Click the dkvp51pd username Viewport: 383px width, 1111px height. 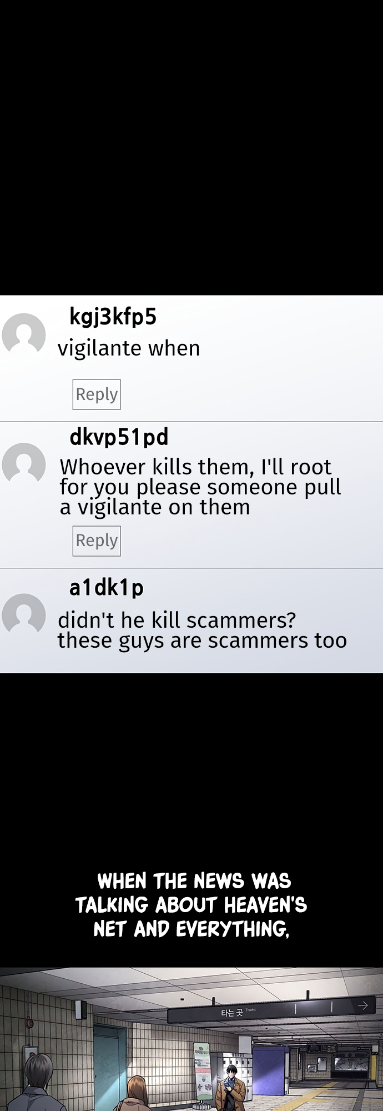[119, 437]
